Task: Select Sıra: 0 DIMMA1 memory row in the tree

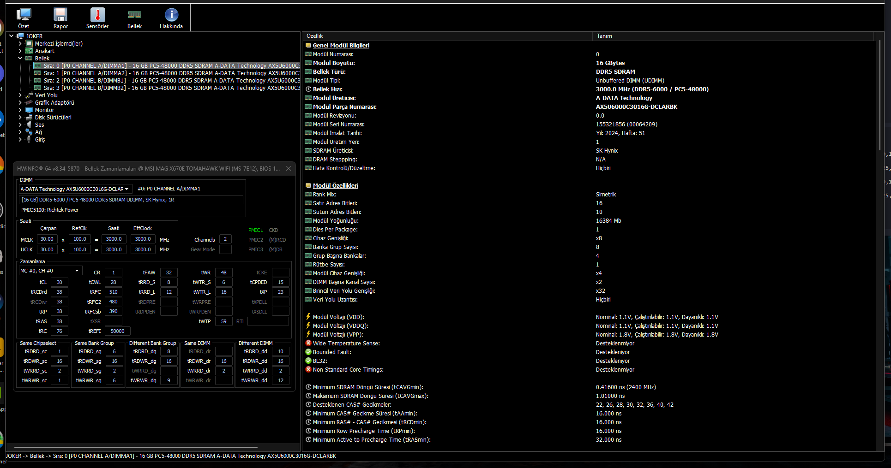Action: (x=167, y=65)
